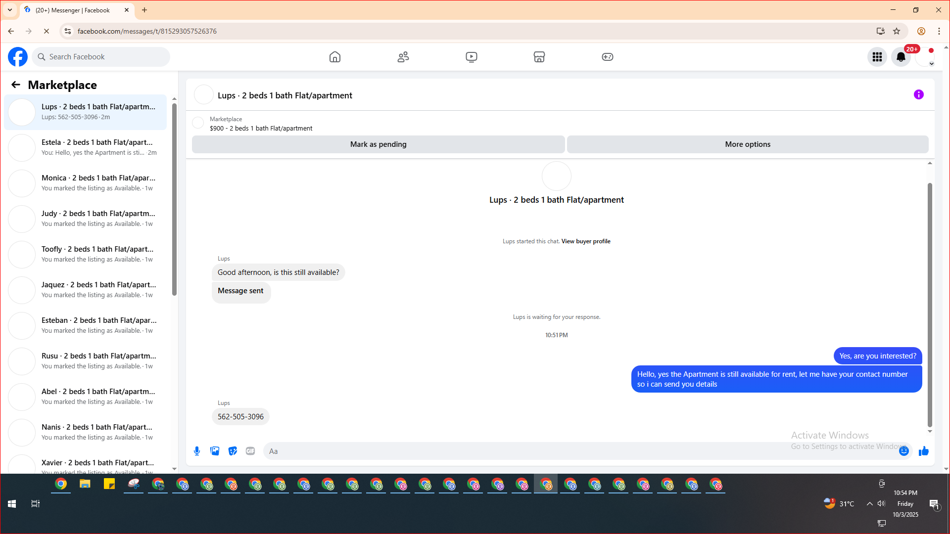Open the Monica conversation
950x534 pixels.
[86, 183]
